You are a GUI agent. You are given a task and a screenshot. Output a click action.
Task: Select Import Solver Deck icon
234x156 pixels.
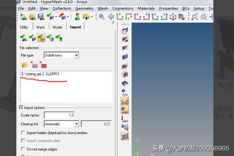(x=32, y=38)
